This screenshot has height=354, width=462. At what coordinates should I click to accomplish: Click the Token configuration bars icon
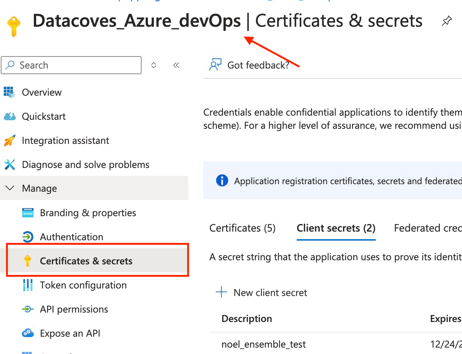(x=28, y=285)
